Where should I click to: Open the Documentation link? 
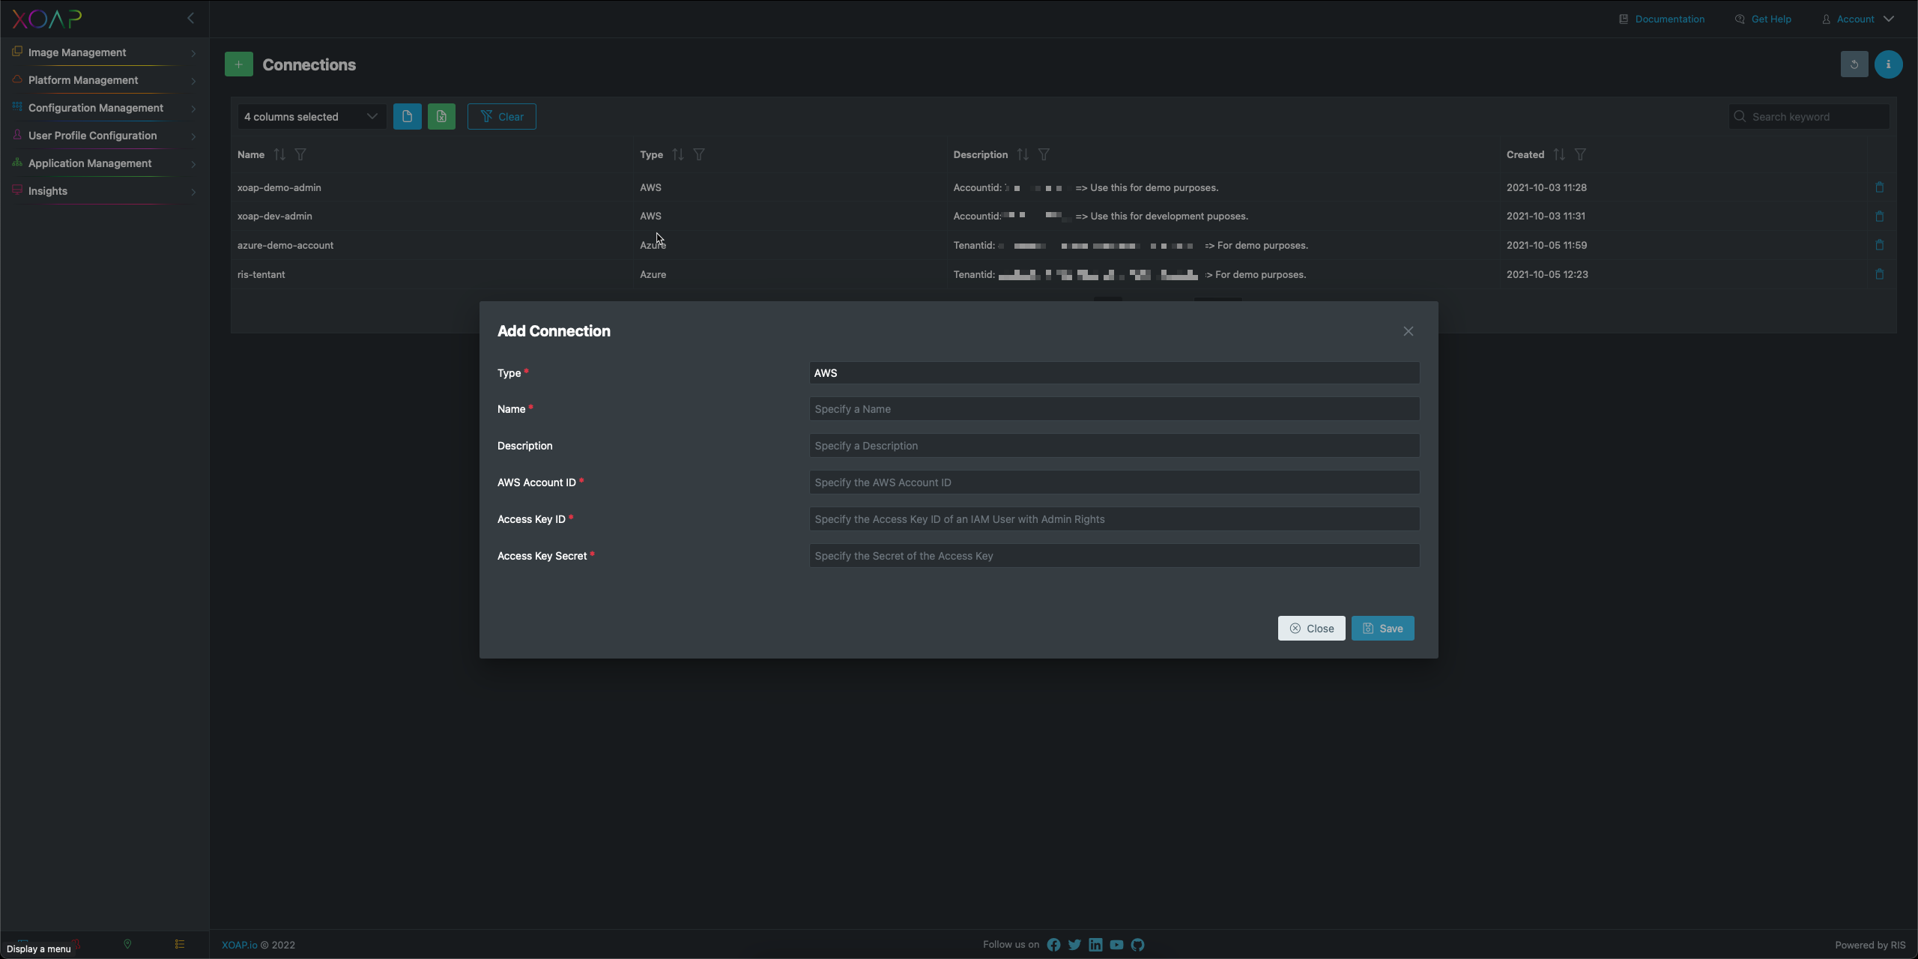point(1662,19)
